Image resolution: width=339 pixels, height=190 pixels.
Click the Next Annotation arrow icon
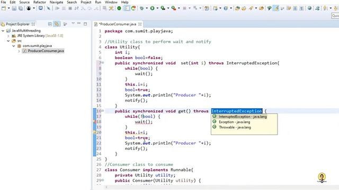click(x=325, y=8)
